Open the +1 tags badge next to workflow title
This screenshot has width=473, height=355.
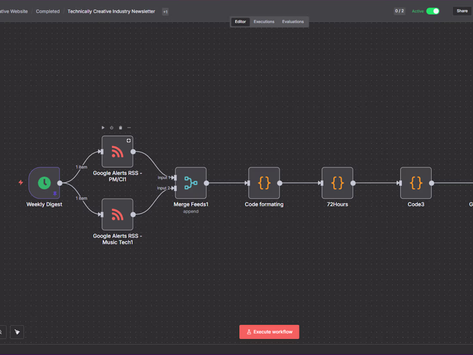tap(165, 12)
